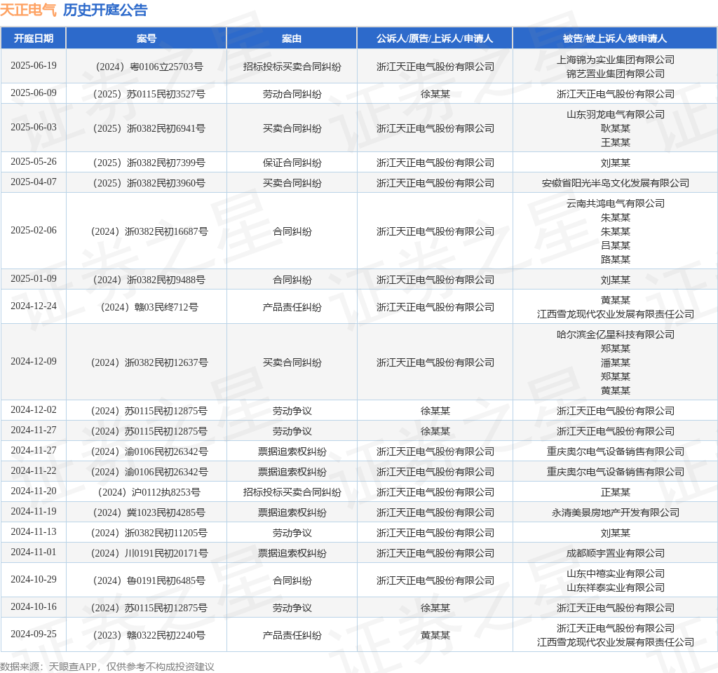Screen dimensions: 718x673
Task: Click date cell 2024-12-24
Action: (x=34, y=306)
